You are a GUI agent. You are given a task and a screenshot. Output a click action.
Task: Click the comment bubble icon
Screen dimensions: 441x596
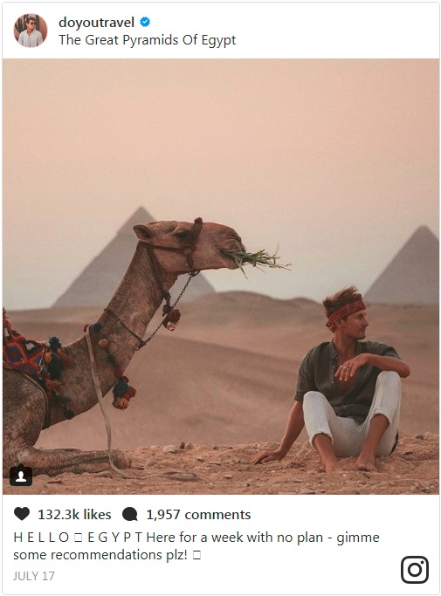click(x=130, y=514)
